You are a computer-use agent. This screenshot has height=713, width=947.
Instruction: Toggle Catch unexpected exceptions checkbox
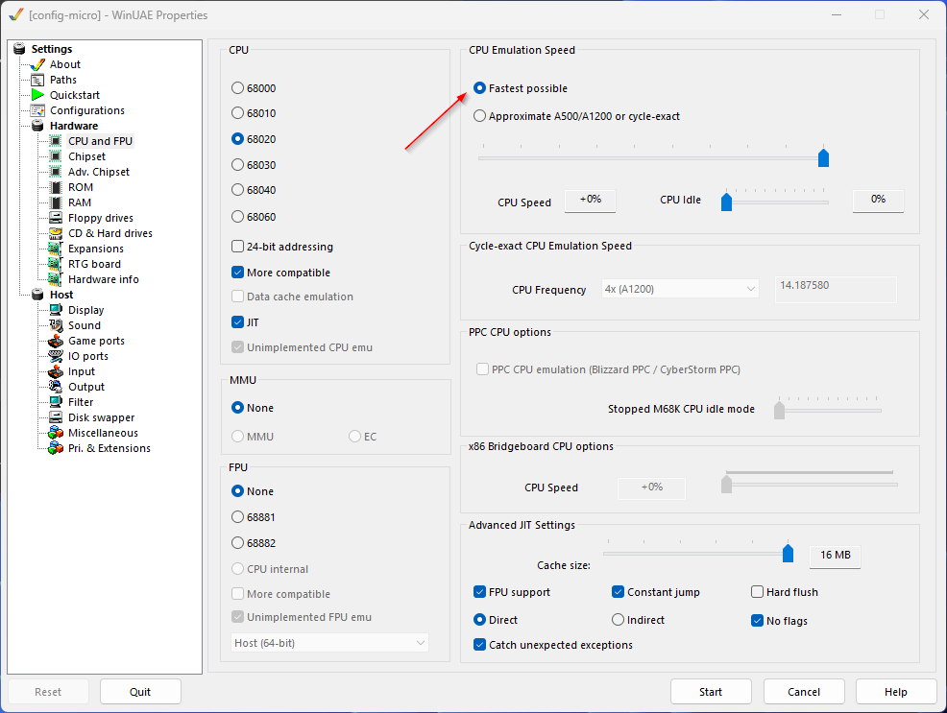479,644
